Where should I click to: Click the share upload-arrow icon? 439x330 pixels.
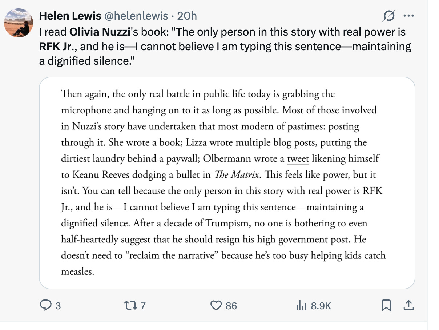coord(408,306)
